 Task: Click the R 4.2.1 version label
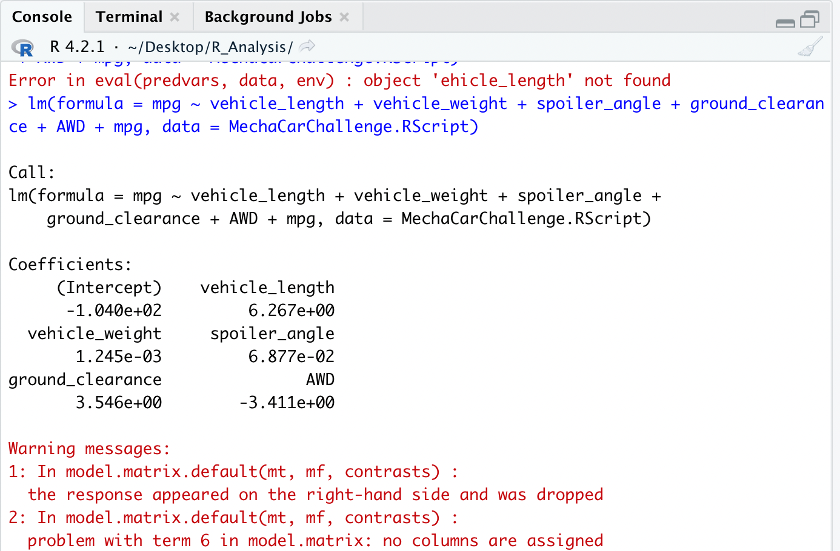(77, 47)
